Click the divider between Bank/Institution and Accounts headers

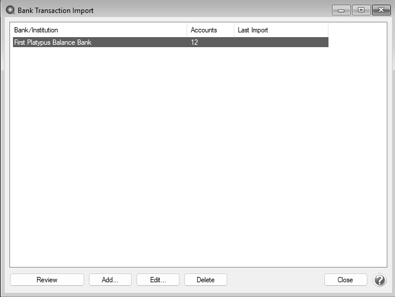pyautogui.click(x=187, y=30)
